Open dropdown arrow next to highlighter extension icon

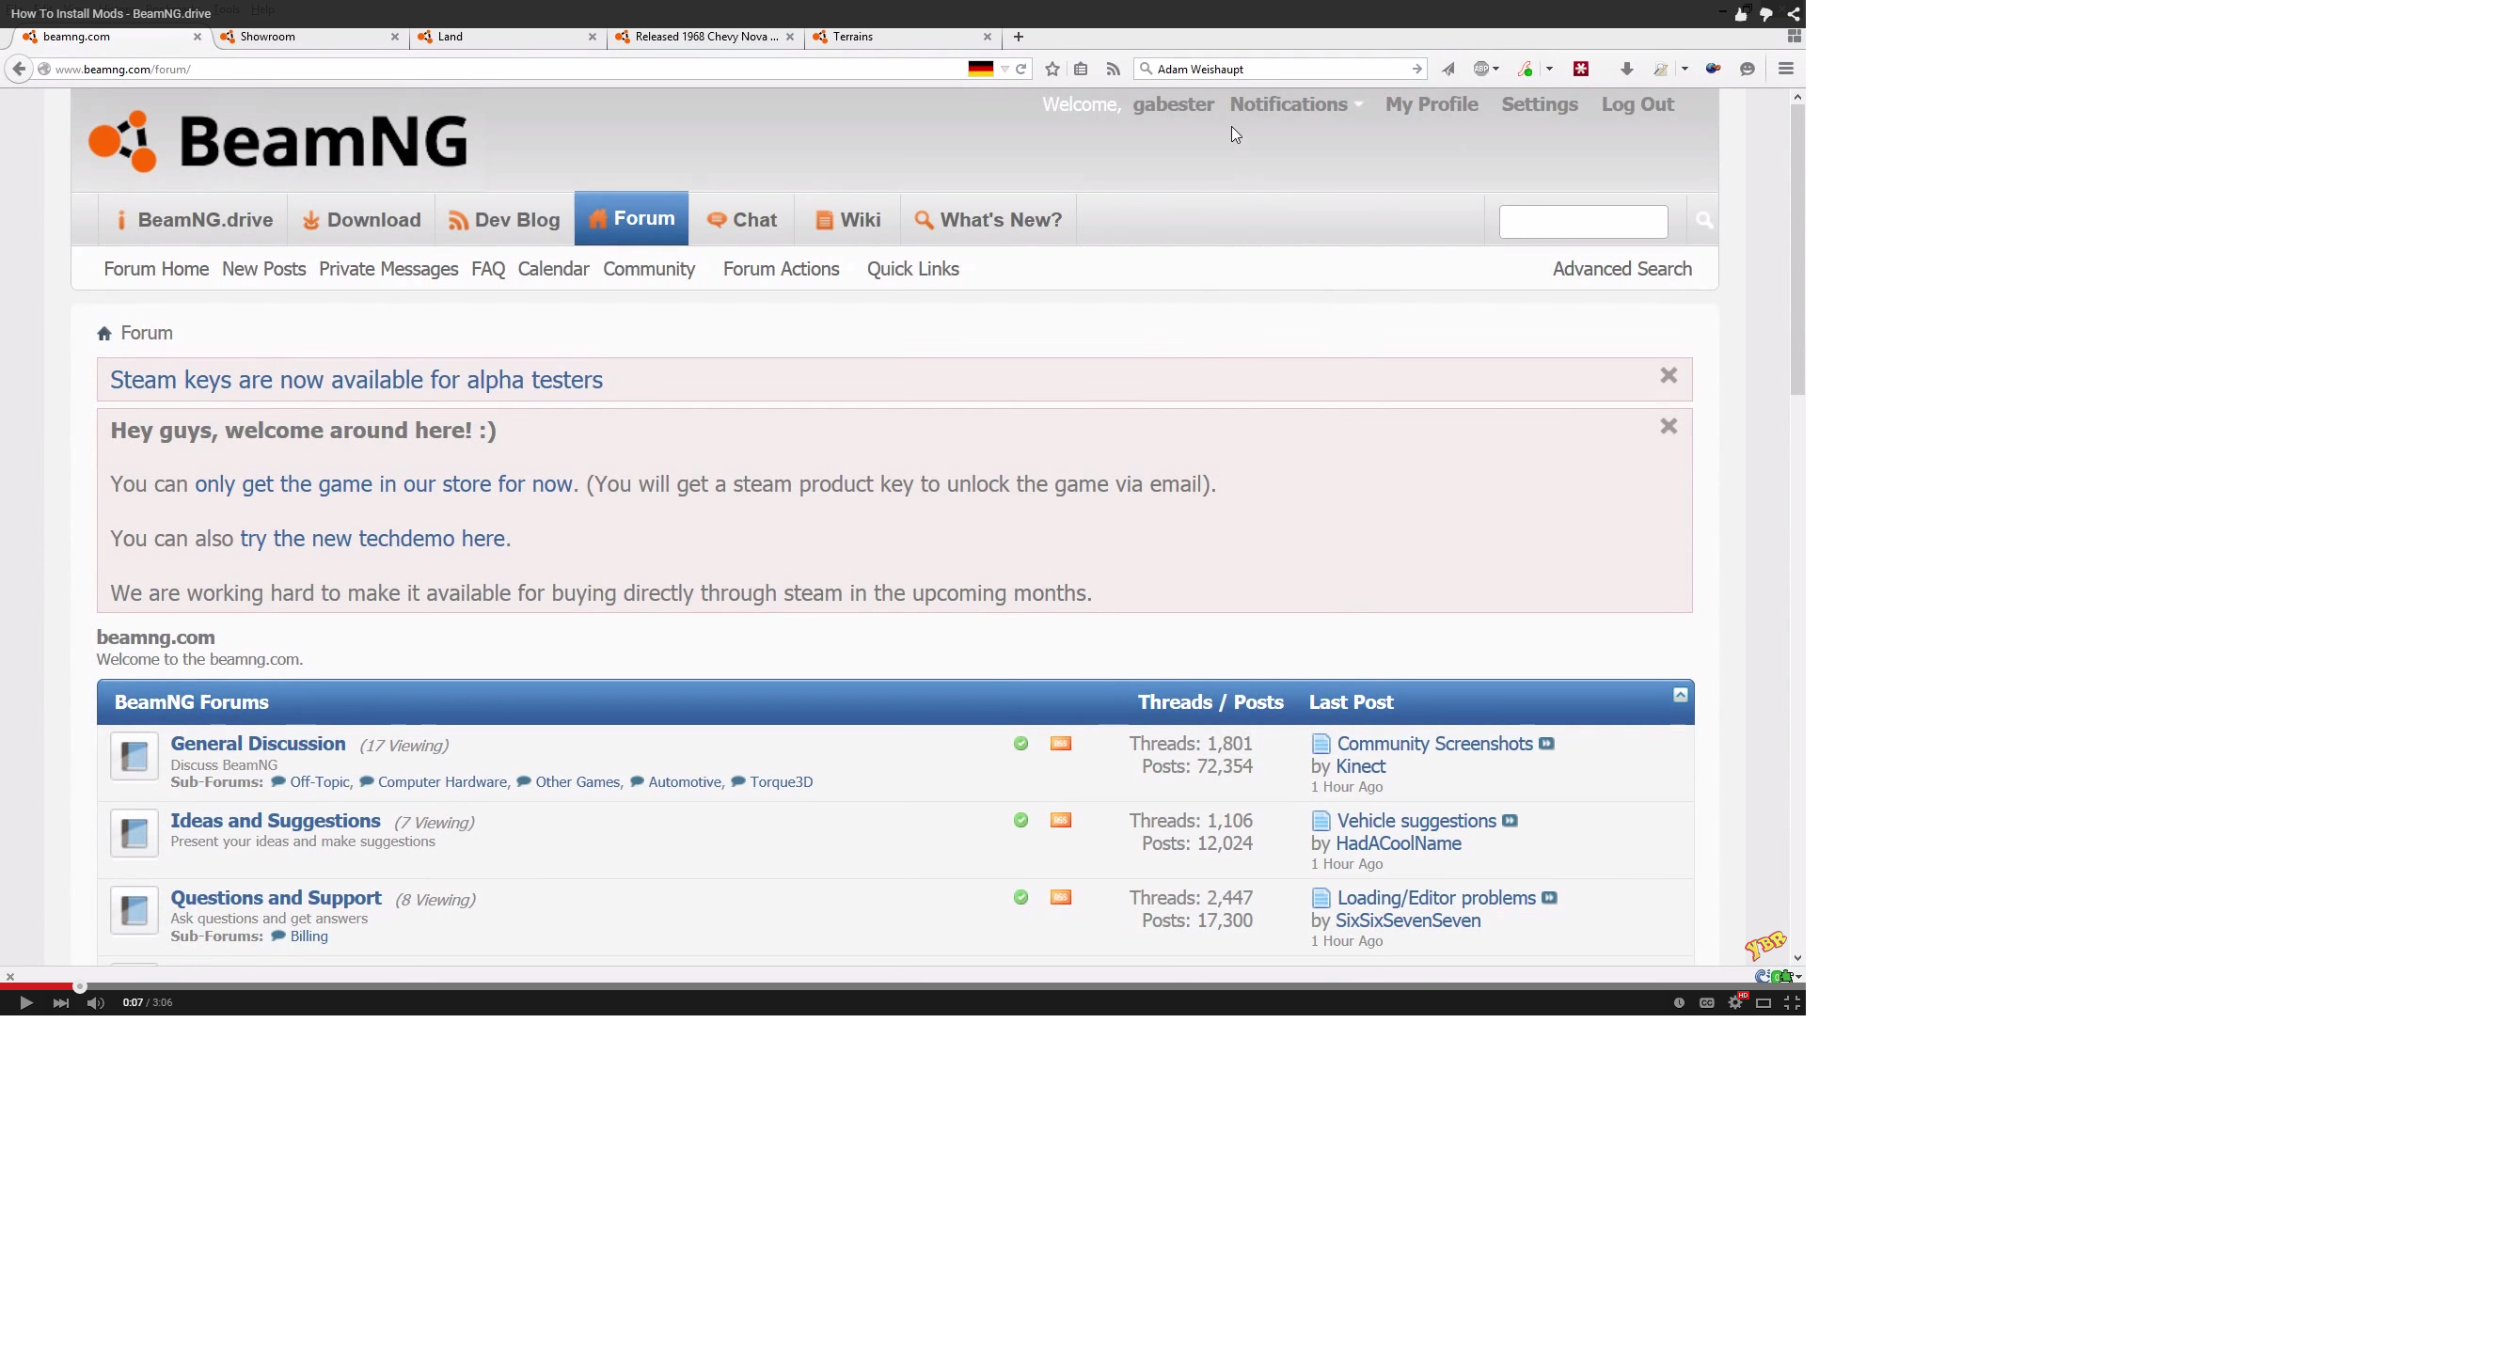1685,70
